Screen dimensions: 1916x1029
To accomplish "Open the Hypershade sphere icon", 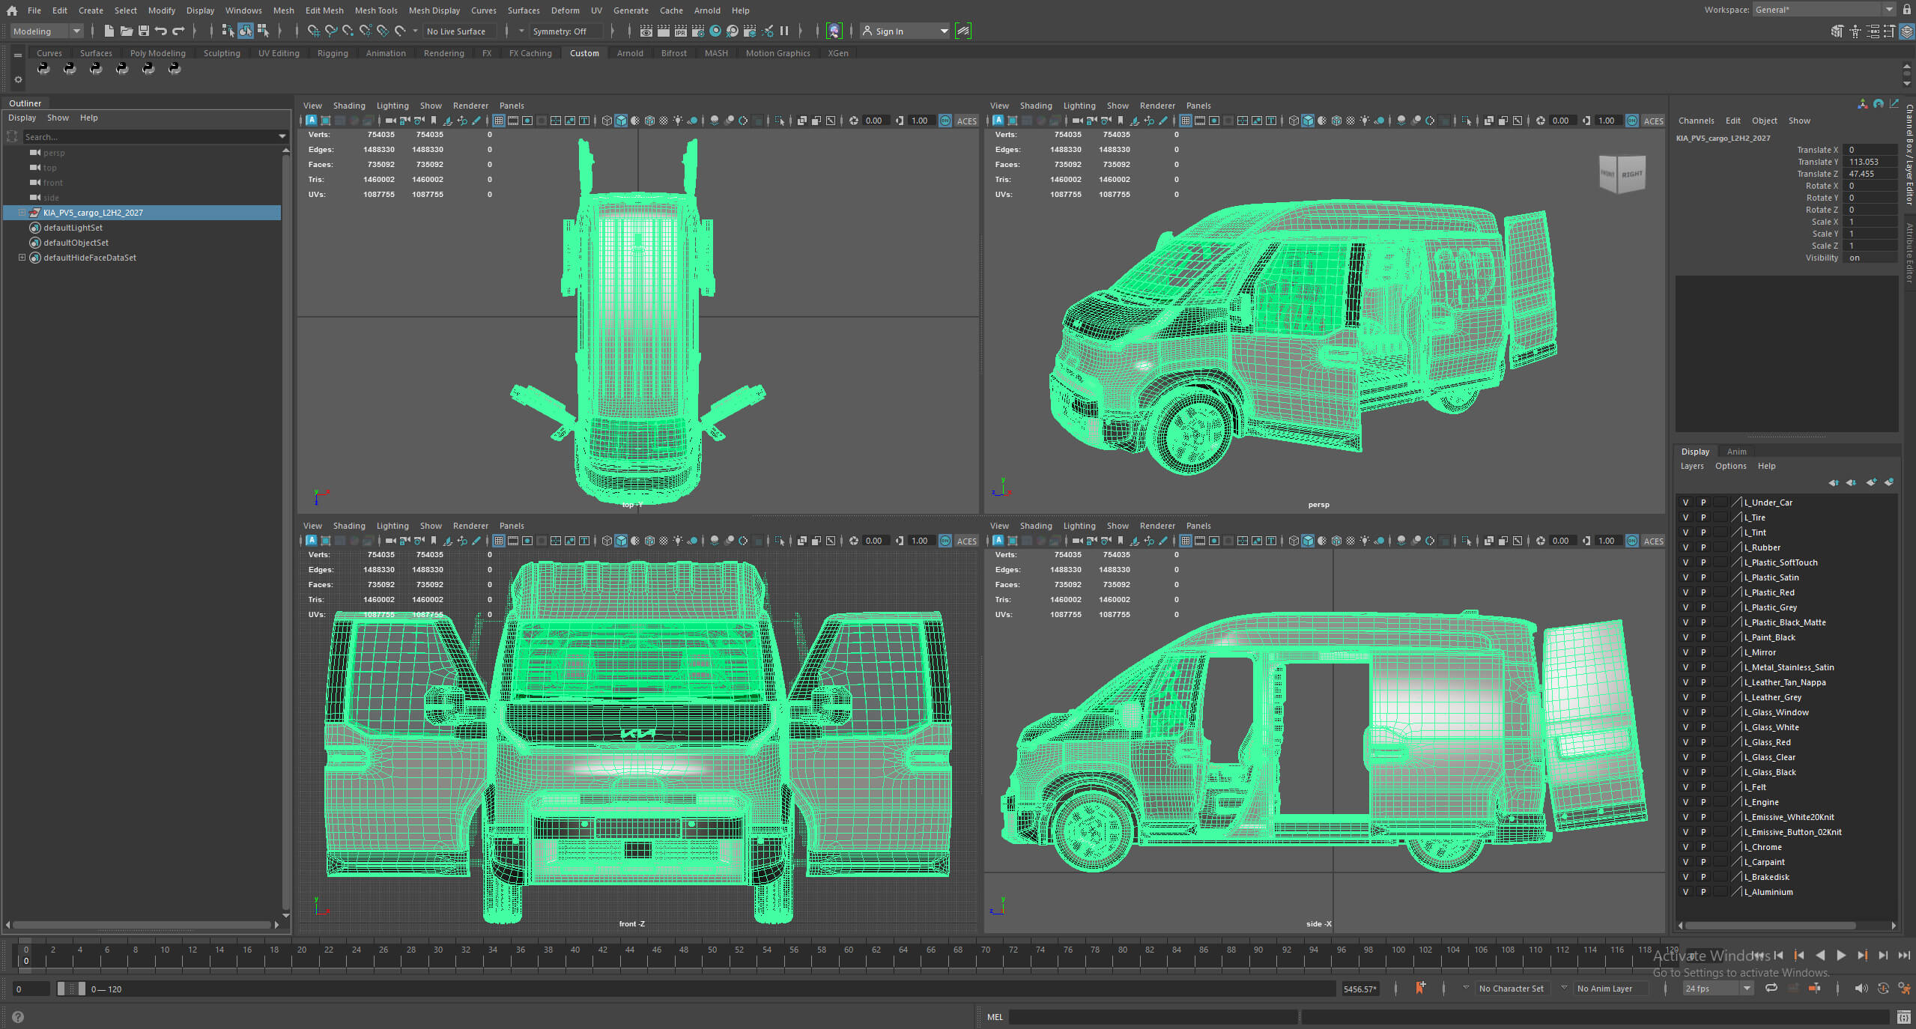I will tap(715, 31).
